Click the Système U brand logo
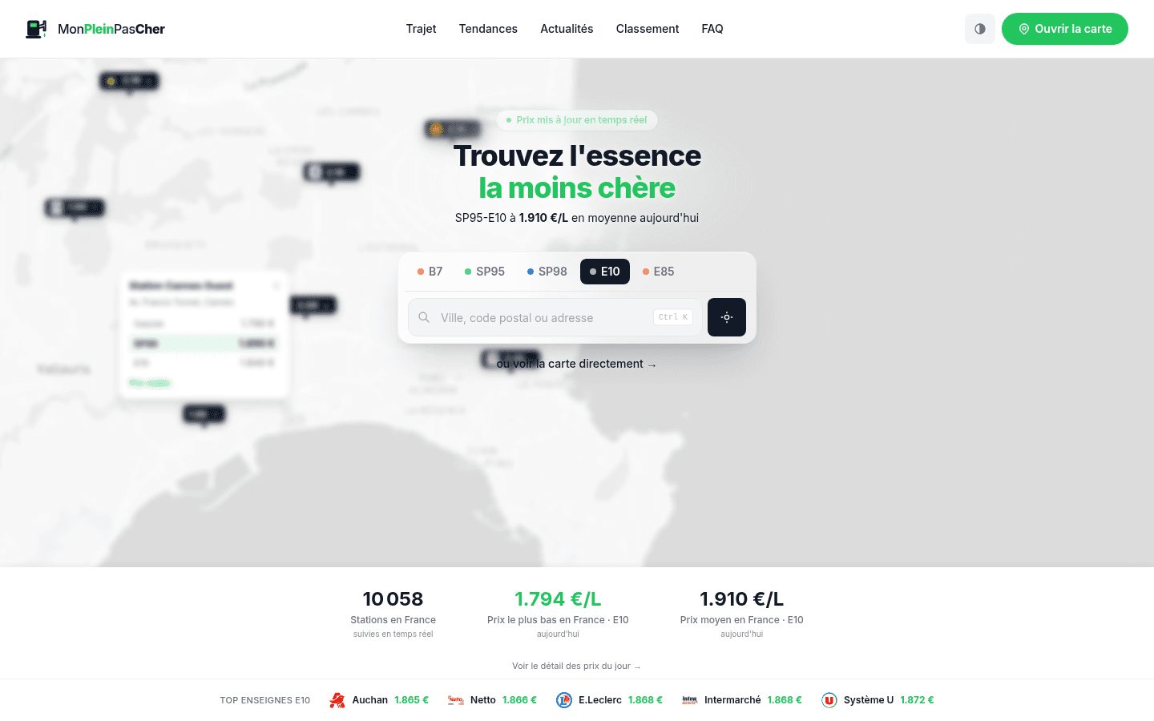The width and height of the screenshot is (1154, 721). 829,700
